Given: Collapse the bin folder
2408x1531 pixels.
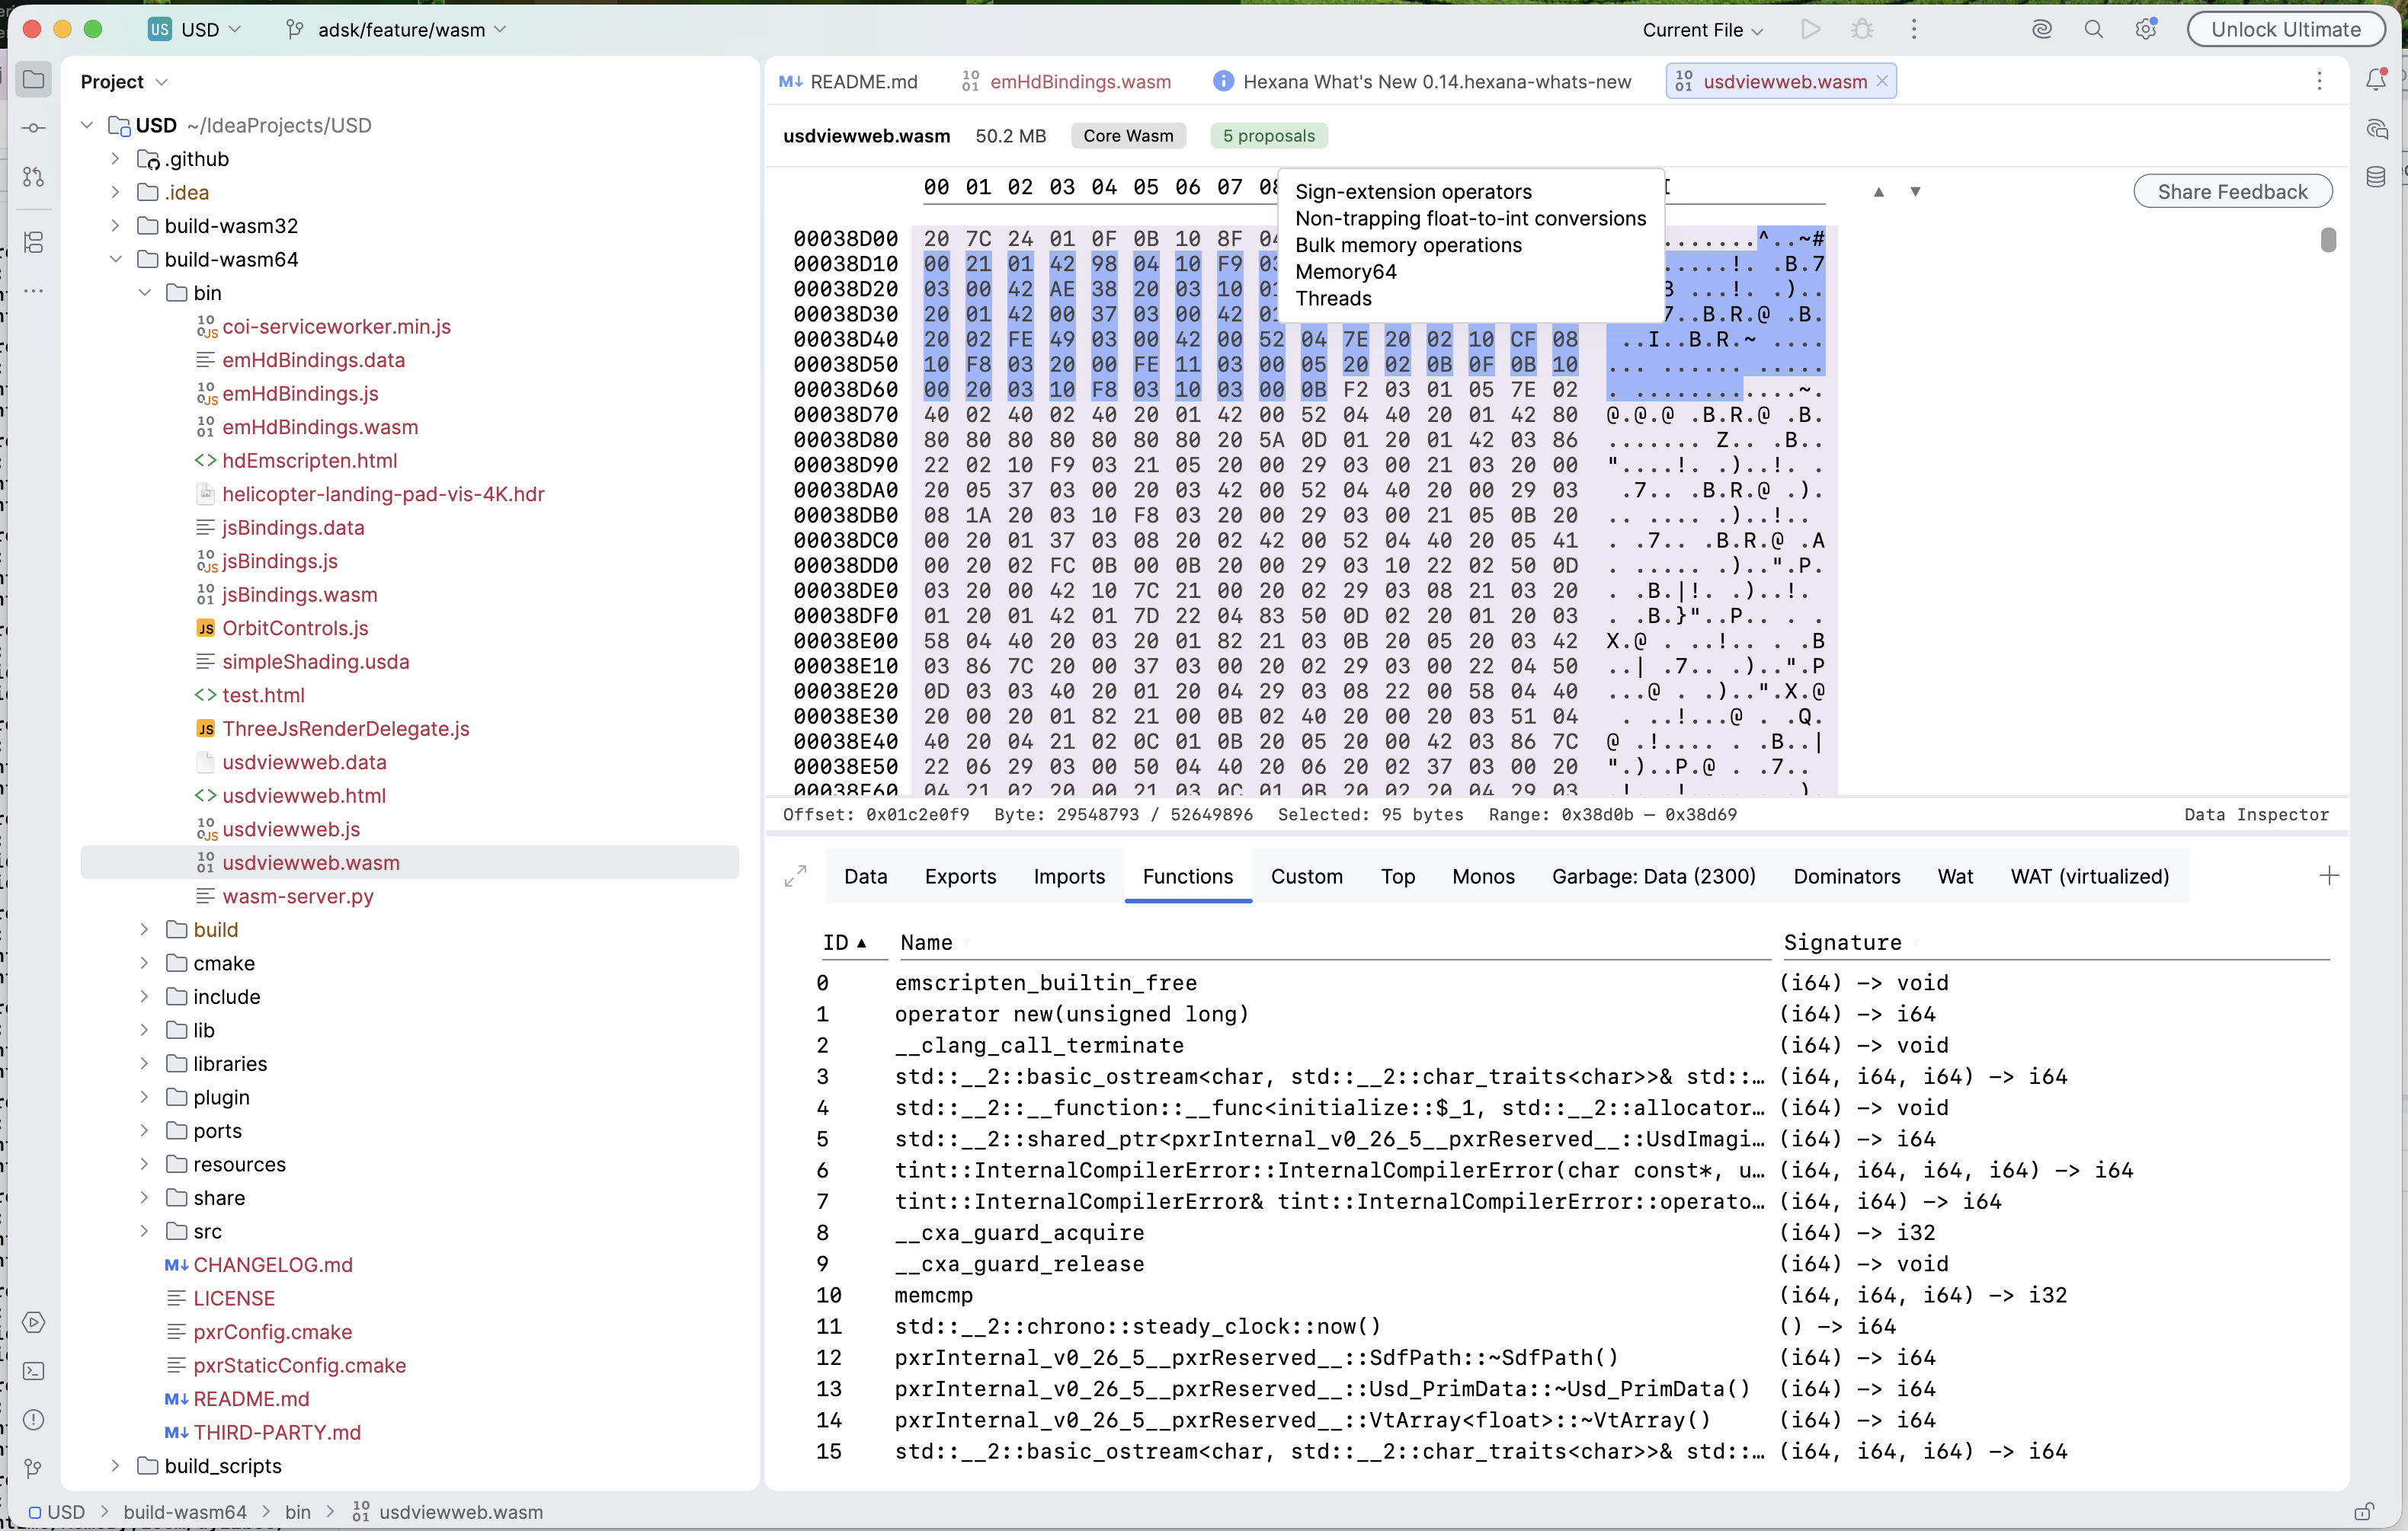Looking at the screenshot, I should (145, 292).
